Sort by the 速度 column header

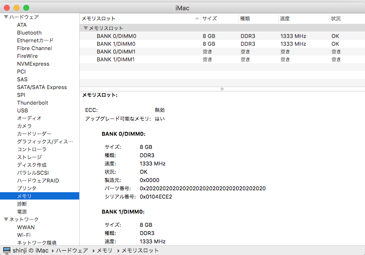(304, 18)
